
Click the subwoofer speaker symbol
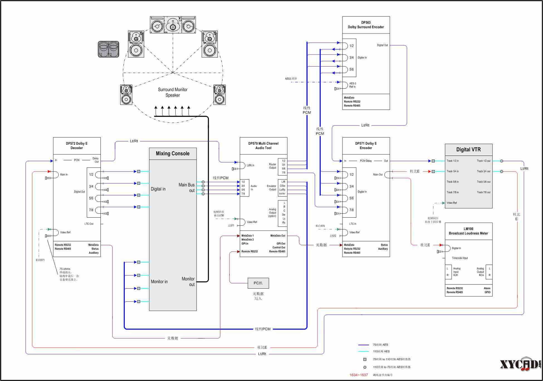(x=109, y=49)
